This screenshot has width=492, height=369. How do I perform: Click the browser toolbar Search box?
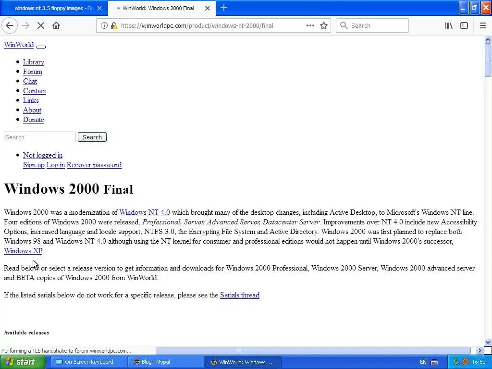tap(372, 26)
